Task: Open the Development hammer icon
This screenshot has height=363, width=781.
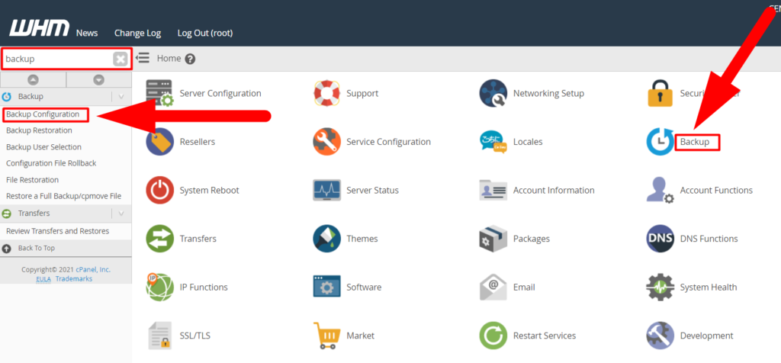Action: [x=660, y=336]
